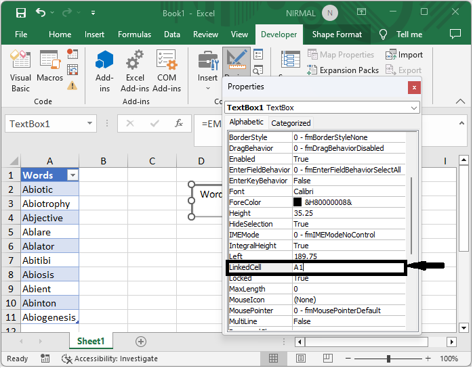Click the XML Source icon
Image resolution: width=473 pixels, height=368 pixels.
tap(290, 60)
